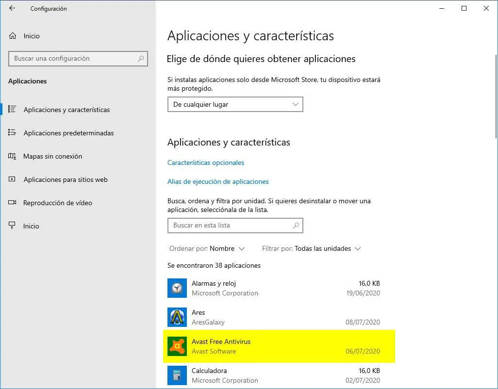498x389 pixels.
Task: Click the Alarmas y reloj app icon
Action: [177, 288]
